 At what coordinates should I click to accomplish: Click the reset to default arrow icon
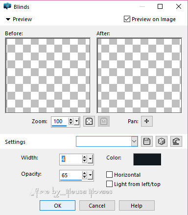(x=176, y=141)
